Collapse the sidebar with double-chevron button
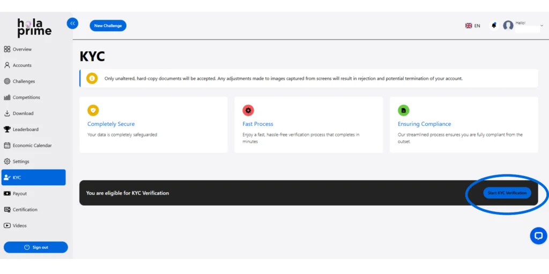 pos(72,24)
